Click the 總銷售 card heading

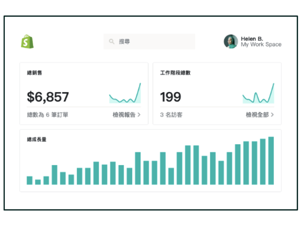(x=35, y=73)
